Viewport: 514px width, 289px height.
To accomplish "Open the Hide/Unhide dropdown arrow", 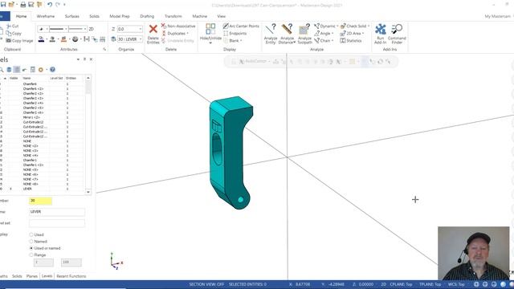I will (x=210, y=43).
